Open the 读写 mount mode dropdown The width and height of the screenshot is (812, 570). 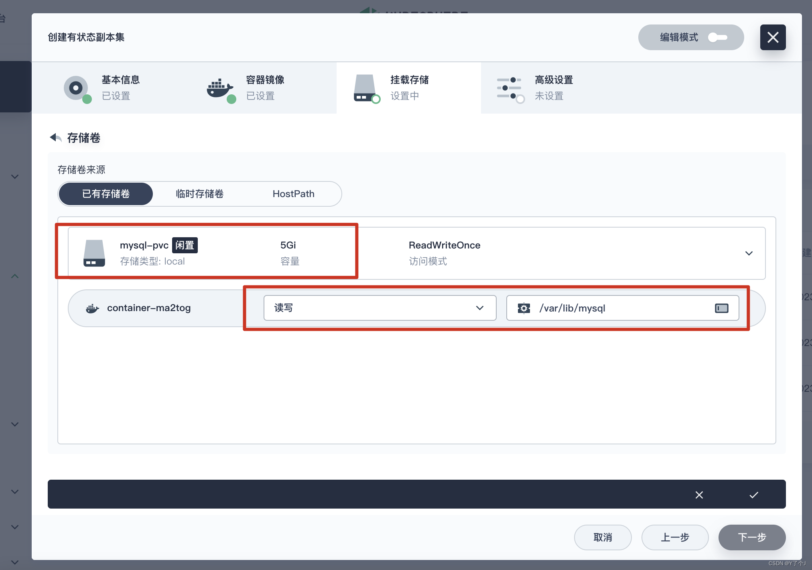(x=380, y=308)
